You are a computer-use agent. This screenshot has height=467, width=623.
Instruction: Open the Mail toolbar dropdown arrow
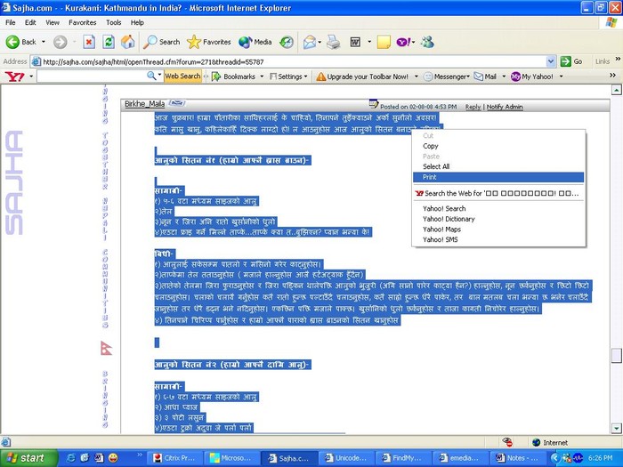click(x=501, y=77)
